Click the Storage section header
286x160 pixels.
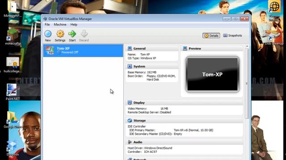184,120
